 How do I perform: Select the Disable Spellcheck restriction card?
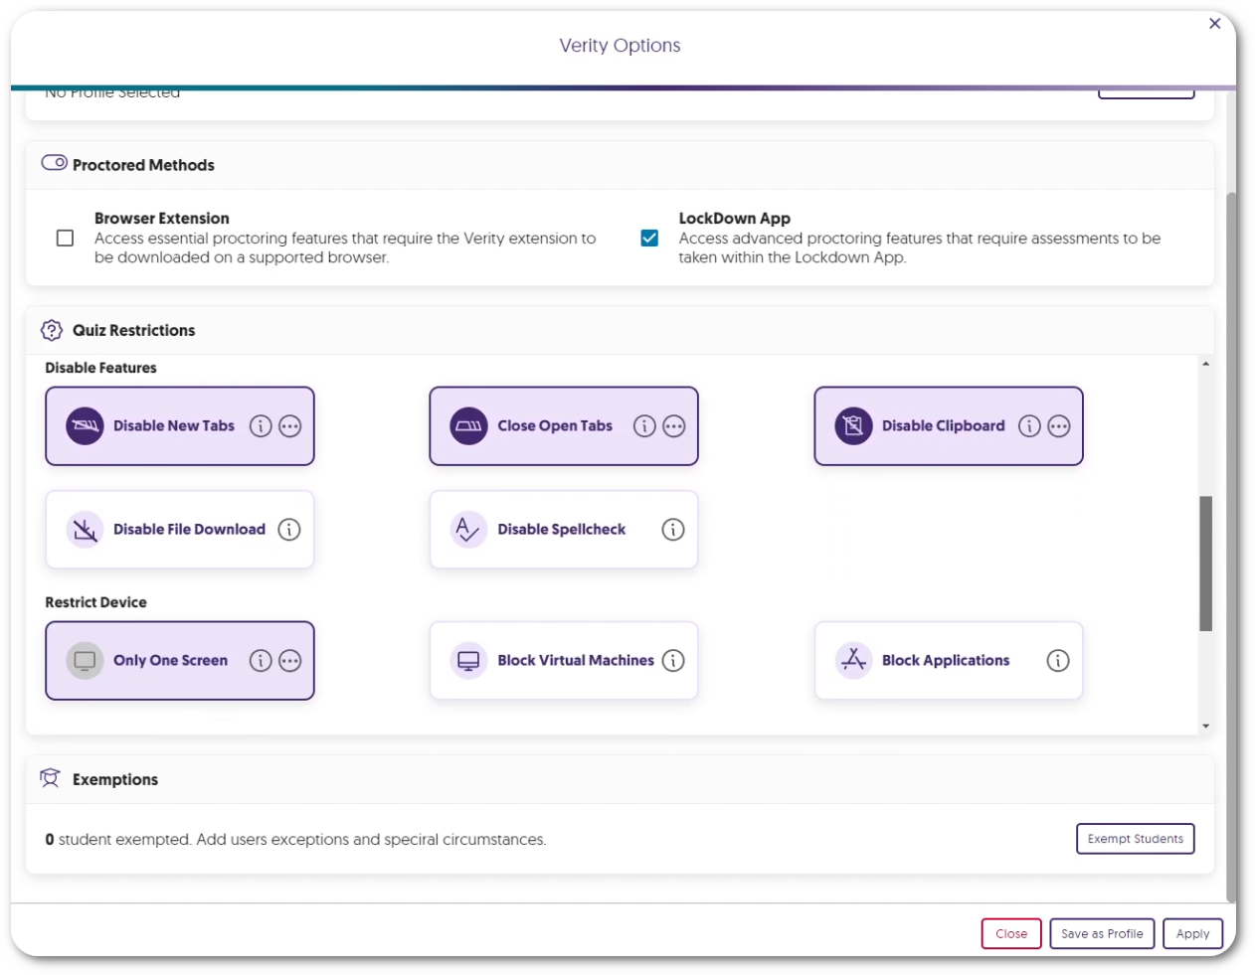pyautogui.click(x=562, y=530)
